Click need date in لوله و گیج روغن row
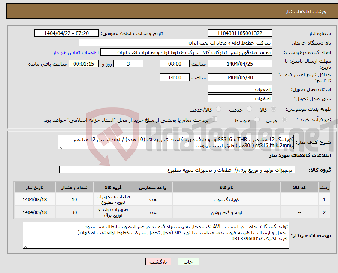This screenshot has height=273, width=338. 35,212
